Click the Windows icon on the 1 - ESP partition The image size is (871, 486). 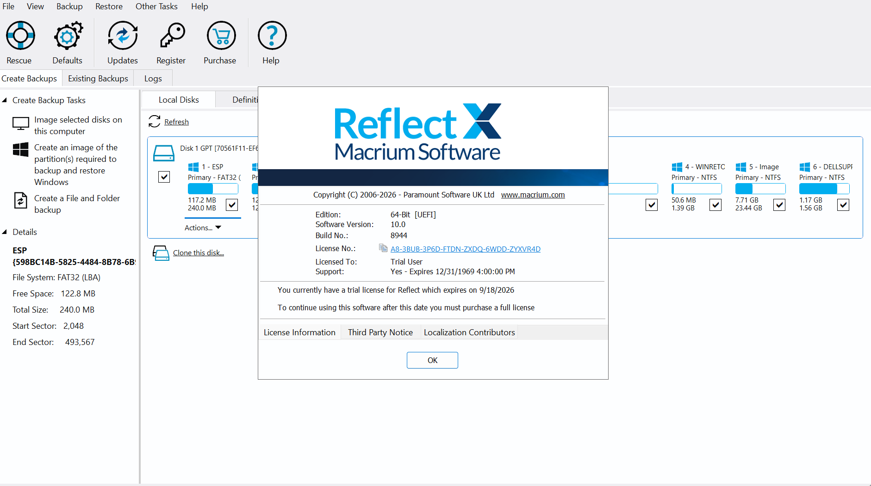(x=193, y=167)
